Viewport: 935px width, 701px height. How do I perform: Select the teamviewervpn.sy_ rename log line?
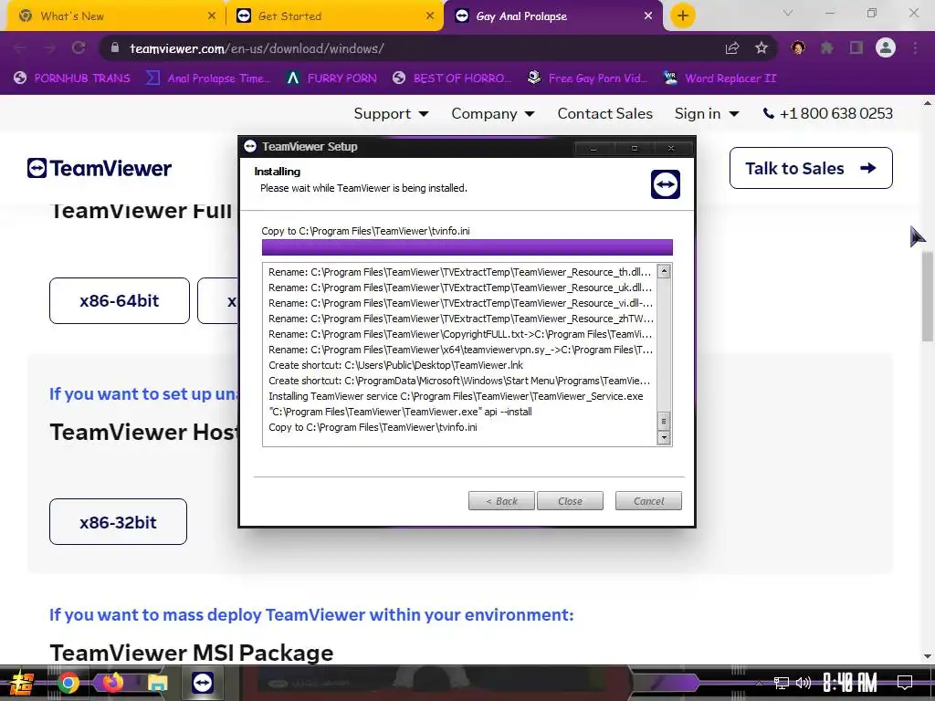[x=460, y=350]
